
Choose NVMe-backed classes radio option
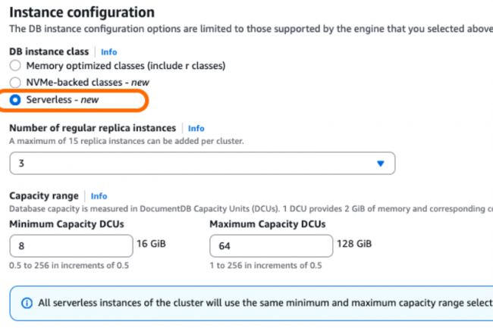pyautogui.click(x=15, y=83)
